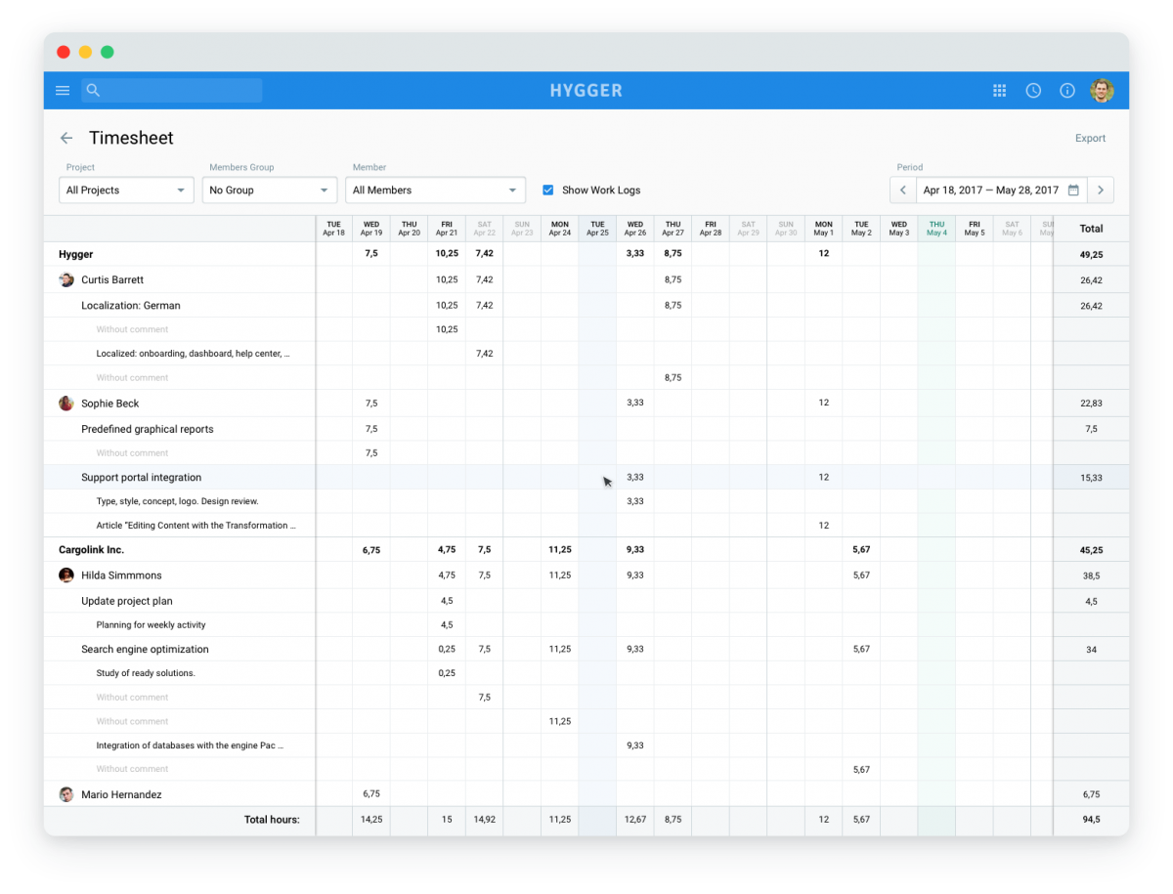Select the Cargolink Inc. project row
Screen dimensions: 1173x894
(x=586, y=550)
